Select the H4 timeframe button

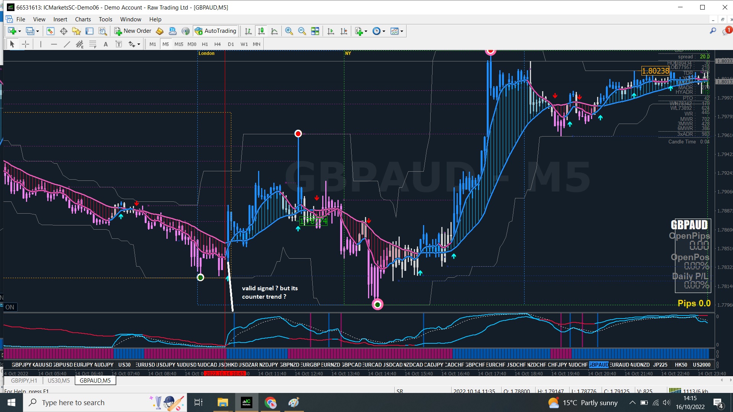(x=218, y=44)
